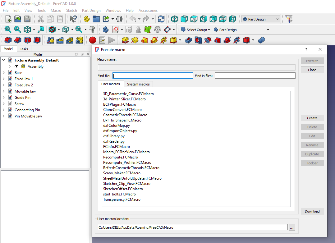Screen dimensions: 335x243
Task: Expand the Movable Jaw tree item
Action: 3,91
